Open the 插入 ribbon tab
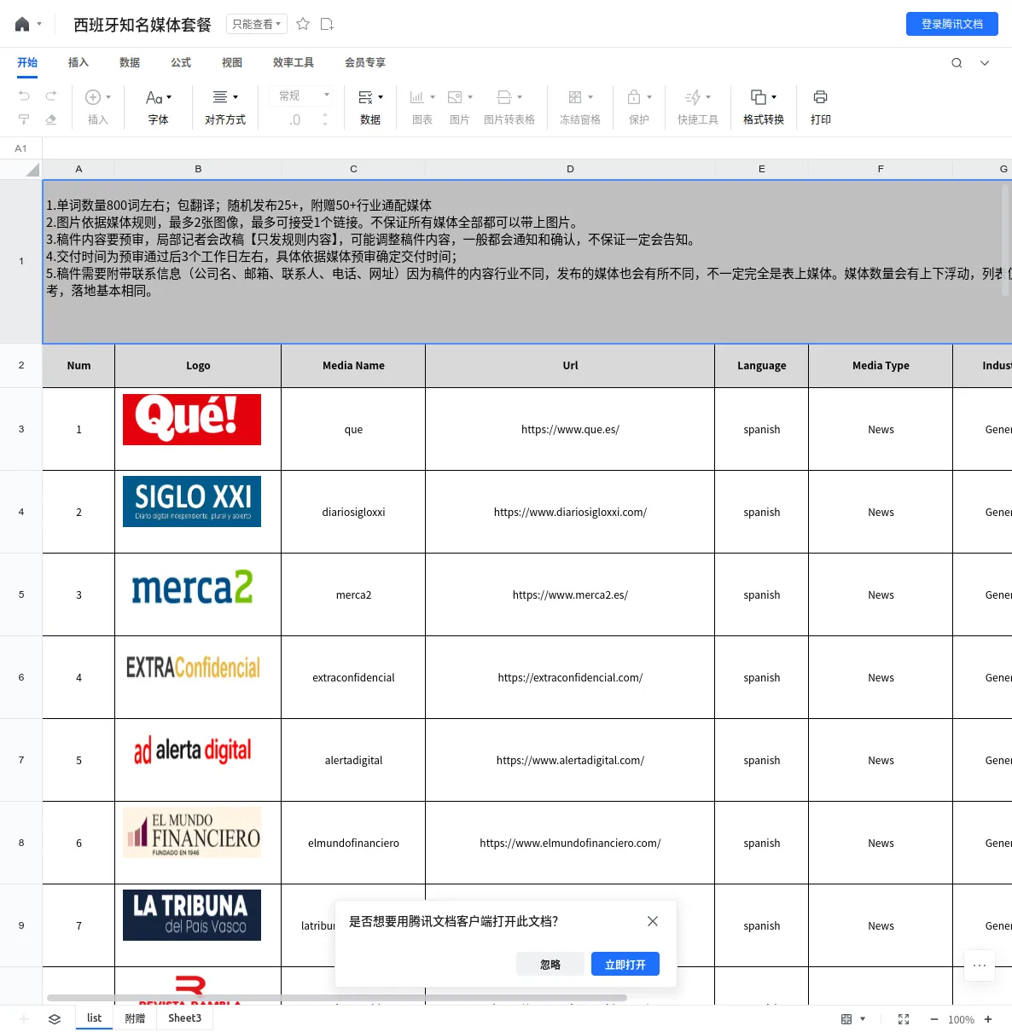1012x1032 pixels. [x=79, y=62]
